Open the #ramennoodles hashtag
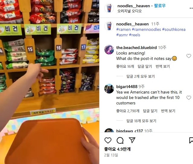 pyautogui.click(x=146, y=30)
